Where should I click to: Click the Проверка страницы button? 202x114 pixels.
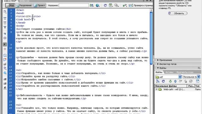pos(141,5)
